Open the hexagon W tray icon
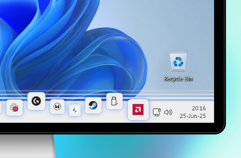 [x=57, y=106]
